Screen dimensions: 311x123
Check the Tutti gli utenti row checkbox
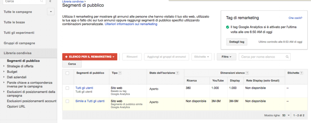(67, 88)
